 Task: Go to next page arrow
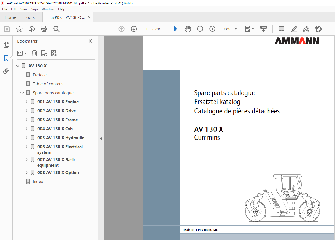tap(134, 29)
